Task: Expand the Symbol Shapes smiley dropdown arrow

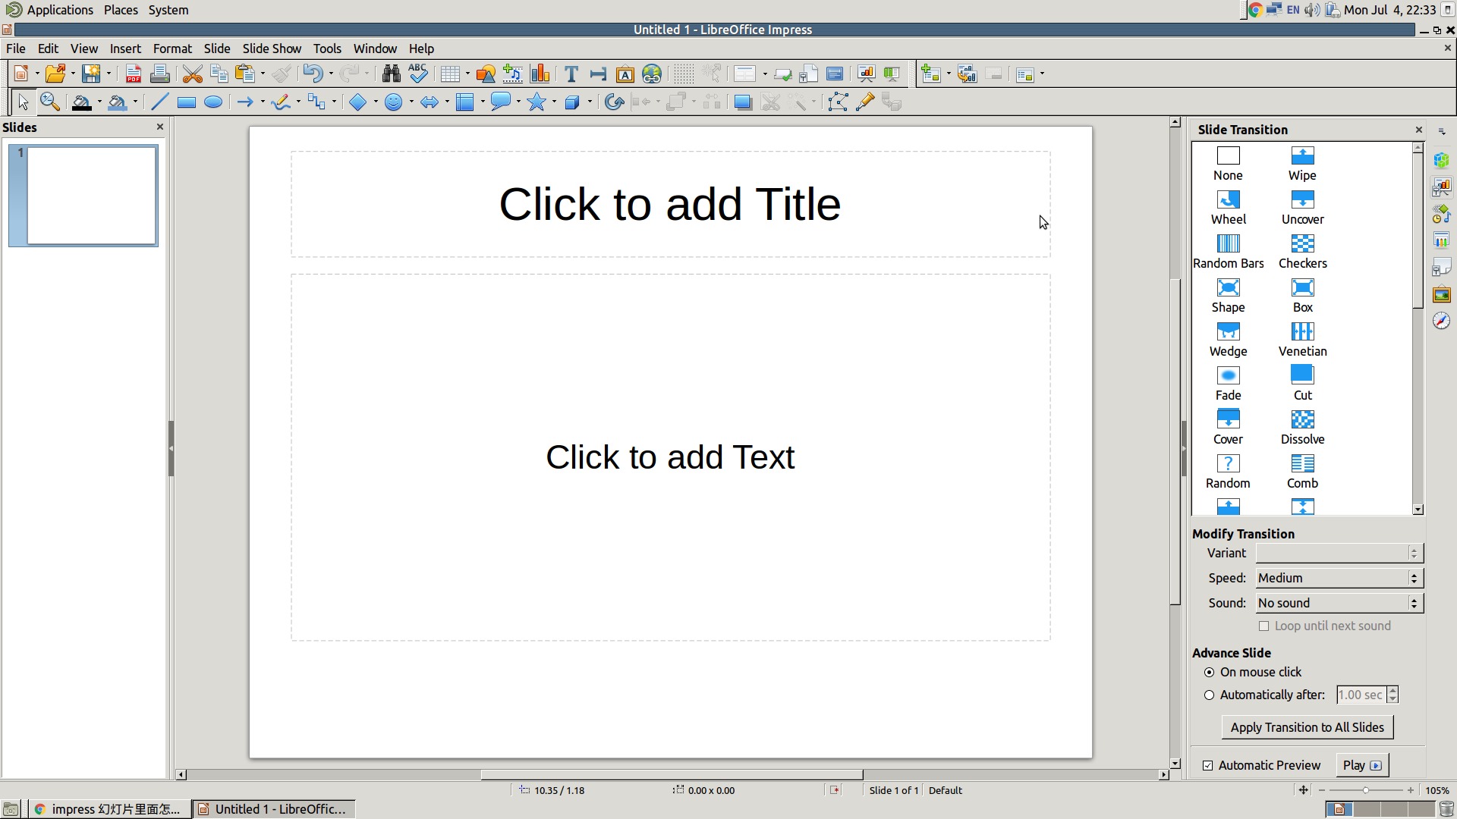Action: 411,102
